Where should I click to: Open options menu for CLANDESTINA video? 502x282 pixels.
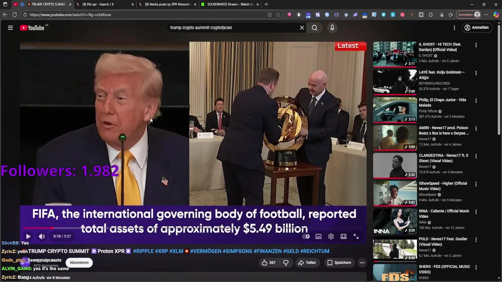click(x=476, y=157)
